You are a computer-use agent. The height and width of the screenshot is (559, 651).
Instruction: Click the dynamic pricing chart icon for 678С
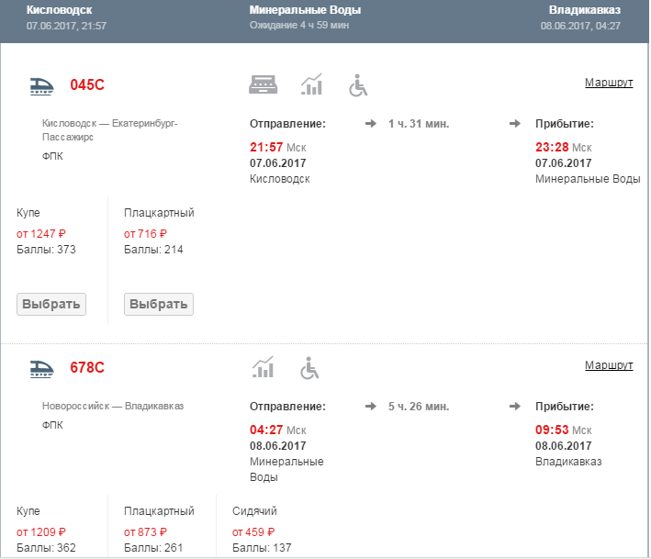click(264, 368)
